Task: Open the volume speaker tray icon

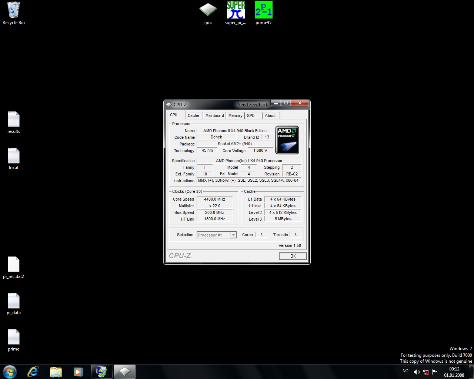Action: [x=417, y=372]
